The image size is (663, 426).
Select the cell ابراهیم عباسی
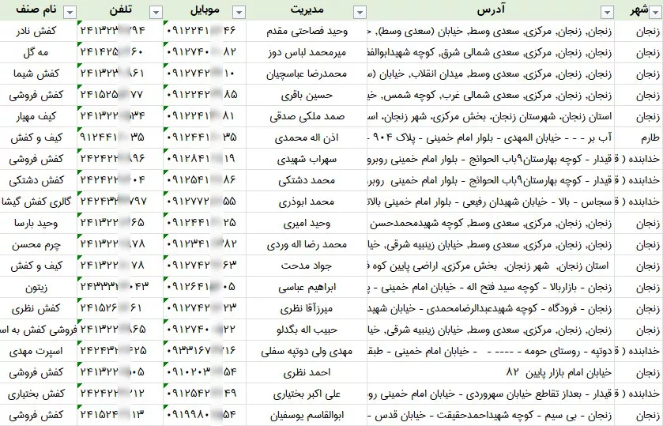click(x=307, y=287)
